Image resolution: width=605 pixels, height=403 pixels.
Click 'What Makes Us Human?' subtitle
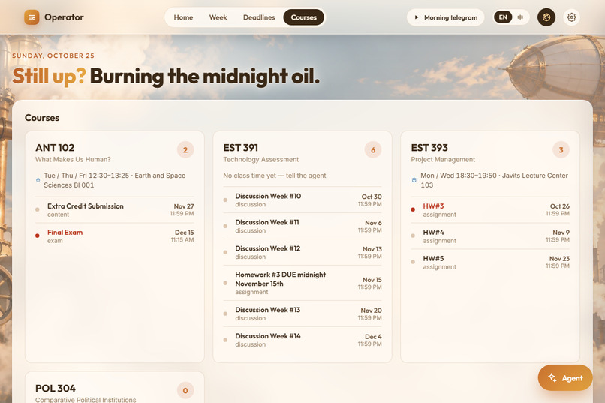click(x=73, y=159)
